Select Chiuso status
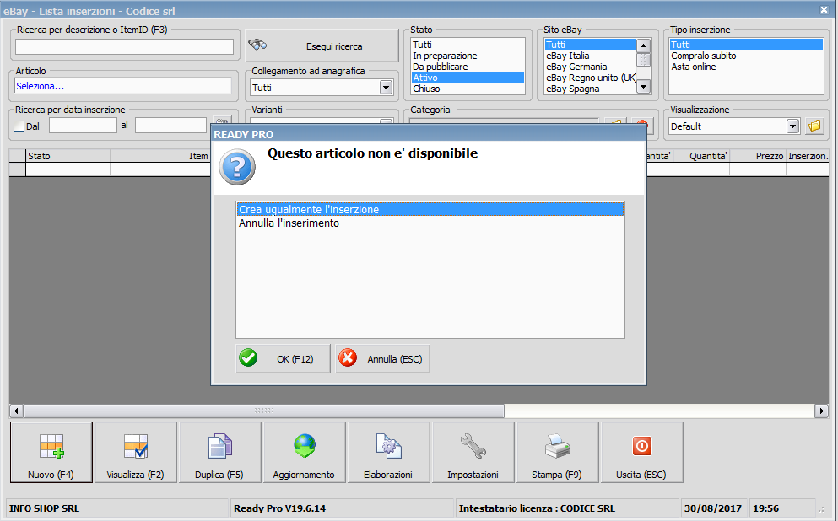Screen dimensions: 838x521 coord(468,89)
